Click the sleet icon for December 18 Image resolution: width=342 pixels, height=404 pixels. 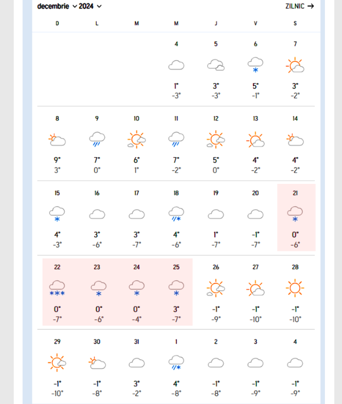point(176,214)
